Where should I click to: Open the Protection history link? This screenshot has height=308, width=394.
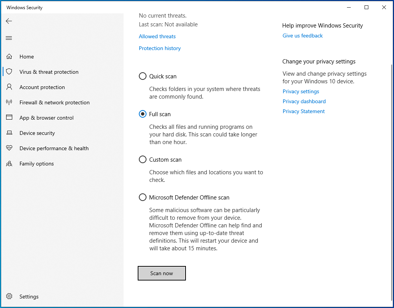160,49
